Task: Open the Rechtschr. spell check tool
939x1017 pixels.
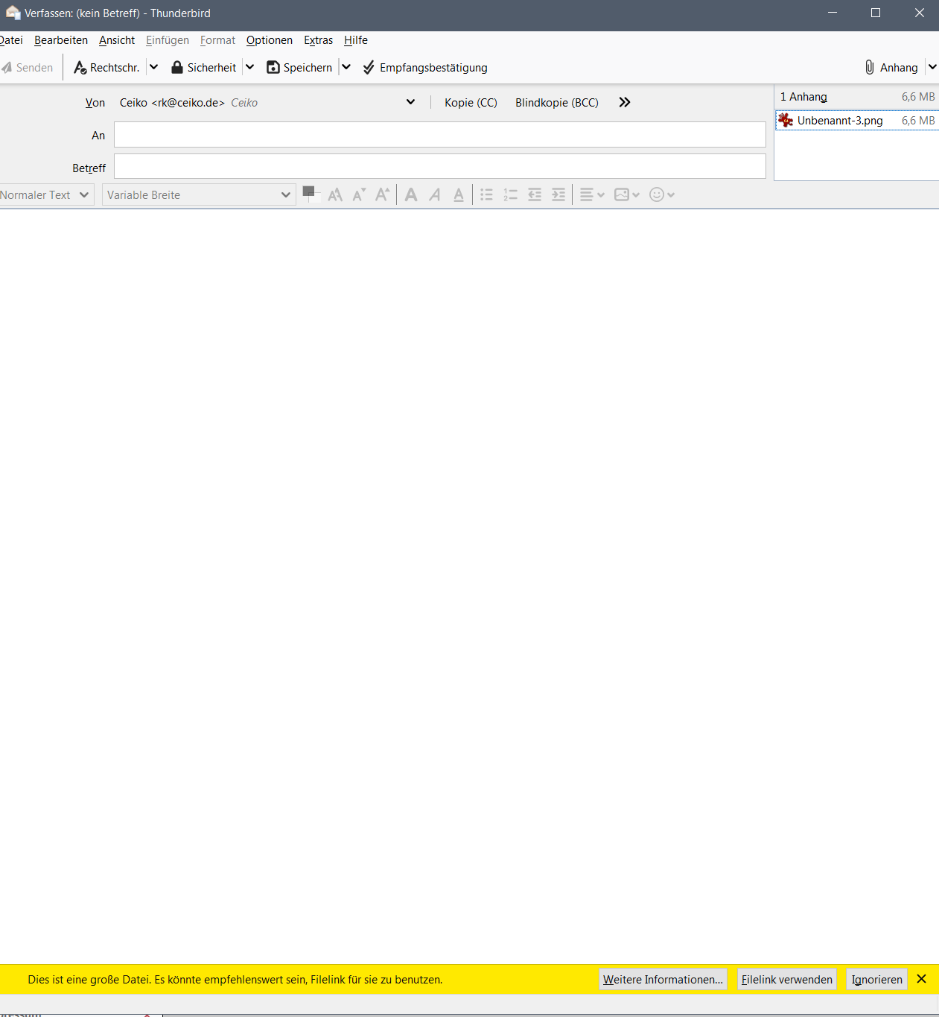Action: pyautogui.click(x=106, y=68)
